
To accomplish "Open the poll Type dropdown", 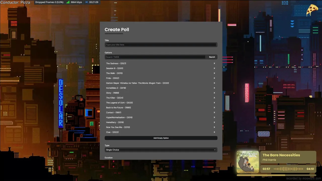I will click(161, 150).
